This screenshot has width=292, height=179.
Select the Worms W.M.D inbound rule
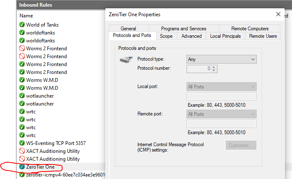(42, 80)
